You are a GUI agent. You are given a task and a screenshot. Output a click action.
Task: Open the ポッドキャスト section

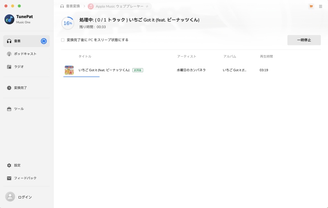point(26,54)
